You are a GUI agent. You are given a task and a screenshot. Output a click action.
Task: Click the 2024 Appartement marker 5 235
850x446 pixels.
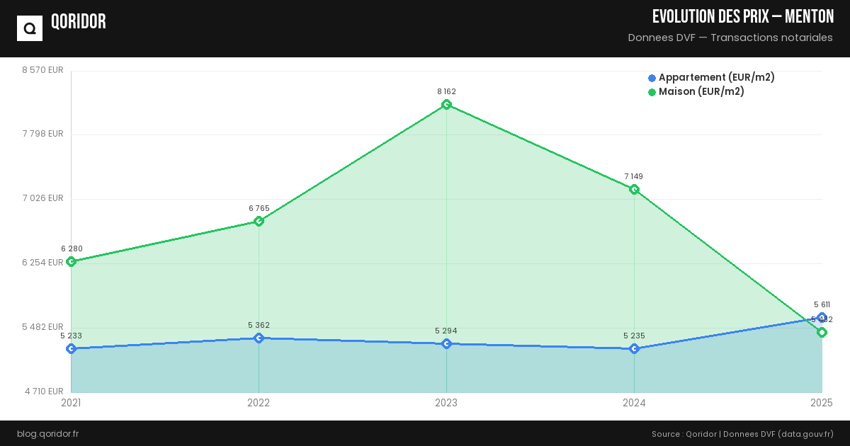coord(634,349)
